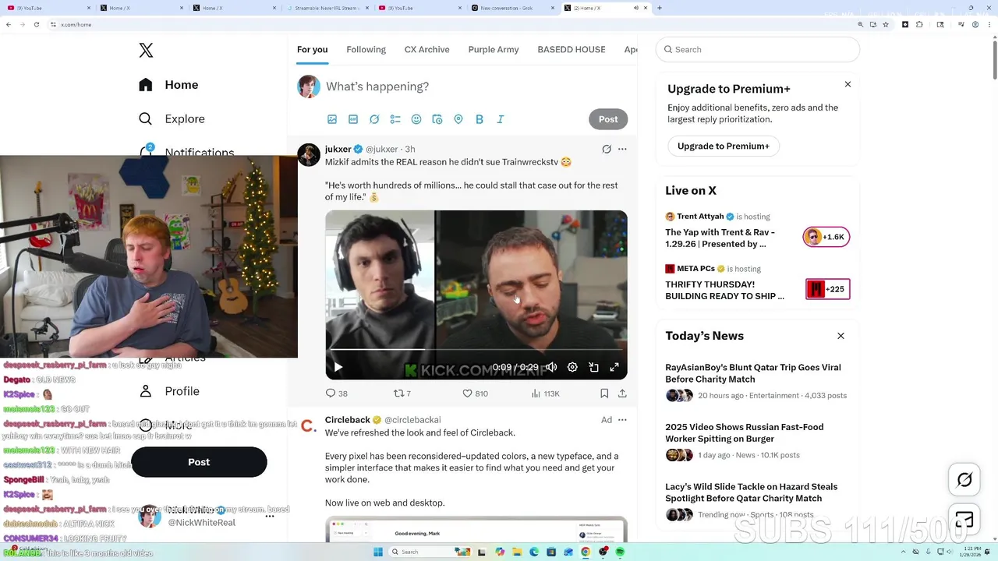Repost jukxer's post (7 reposts)
This screenshot has width=998, height=561.
click(402, 393)
